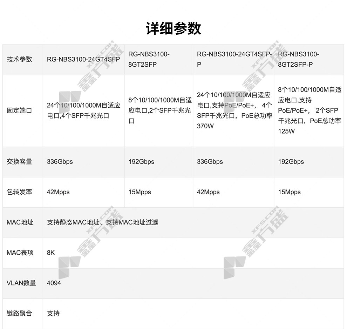The height and width of the screenshot is (329, 347).
Task: Click the MAC地址 row label
Action: [20, 222]
